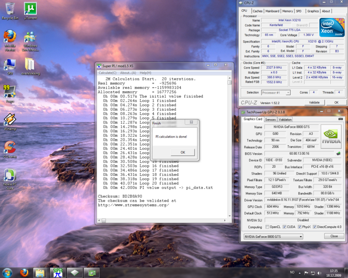Image resolution: width=348 pixels, height=278 pixels.
Task: Toggle the OpenCL checkbox in GPU-Z
Action: click(267, 227)
